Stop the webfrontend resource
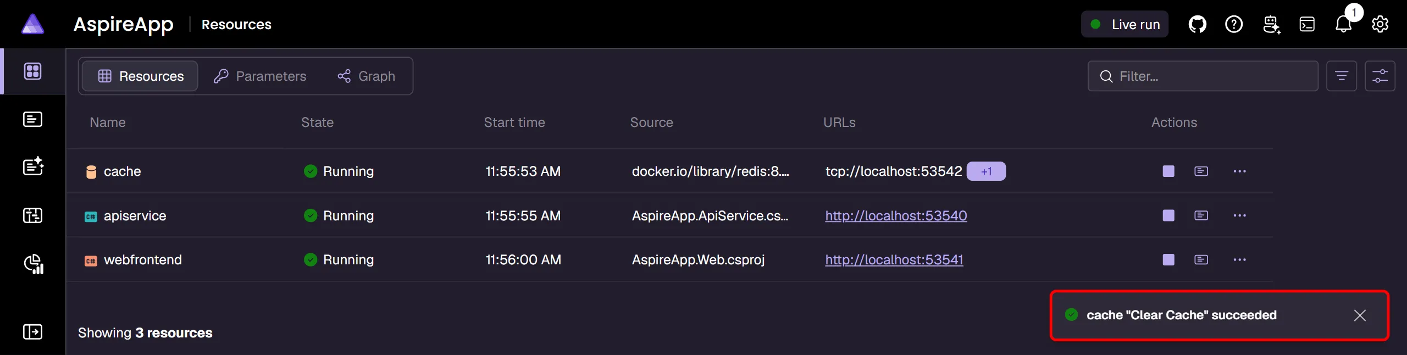Screen dimensions: 1407x355 pyautogui.click(x=1168, y=260)
